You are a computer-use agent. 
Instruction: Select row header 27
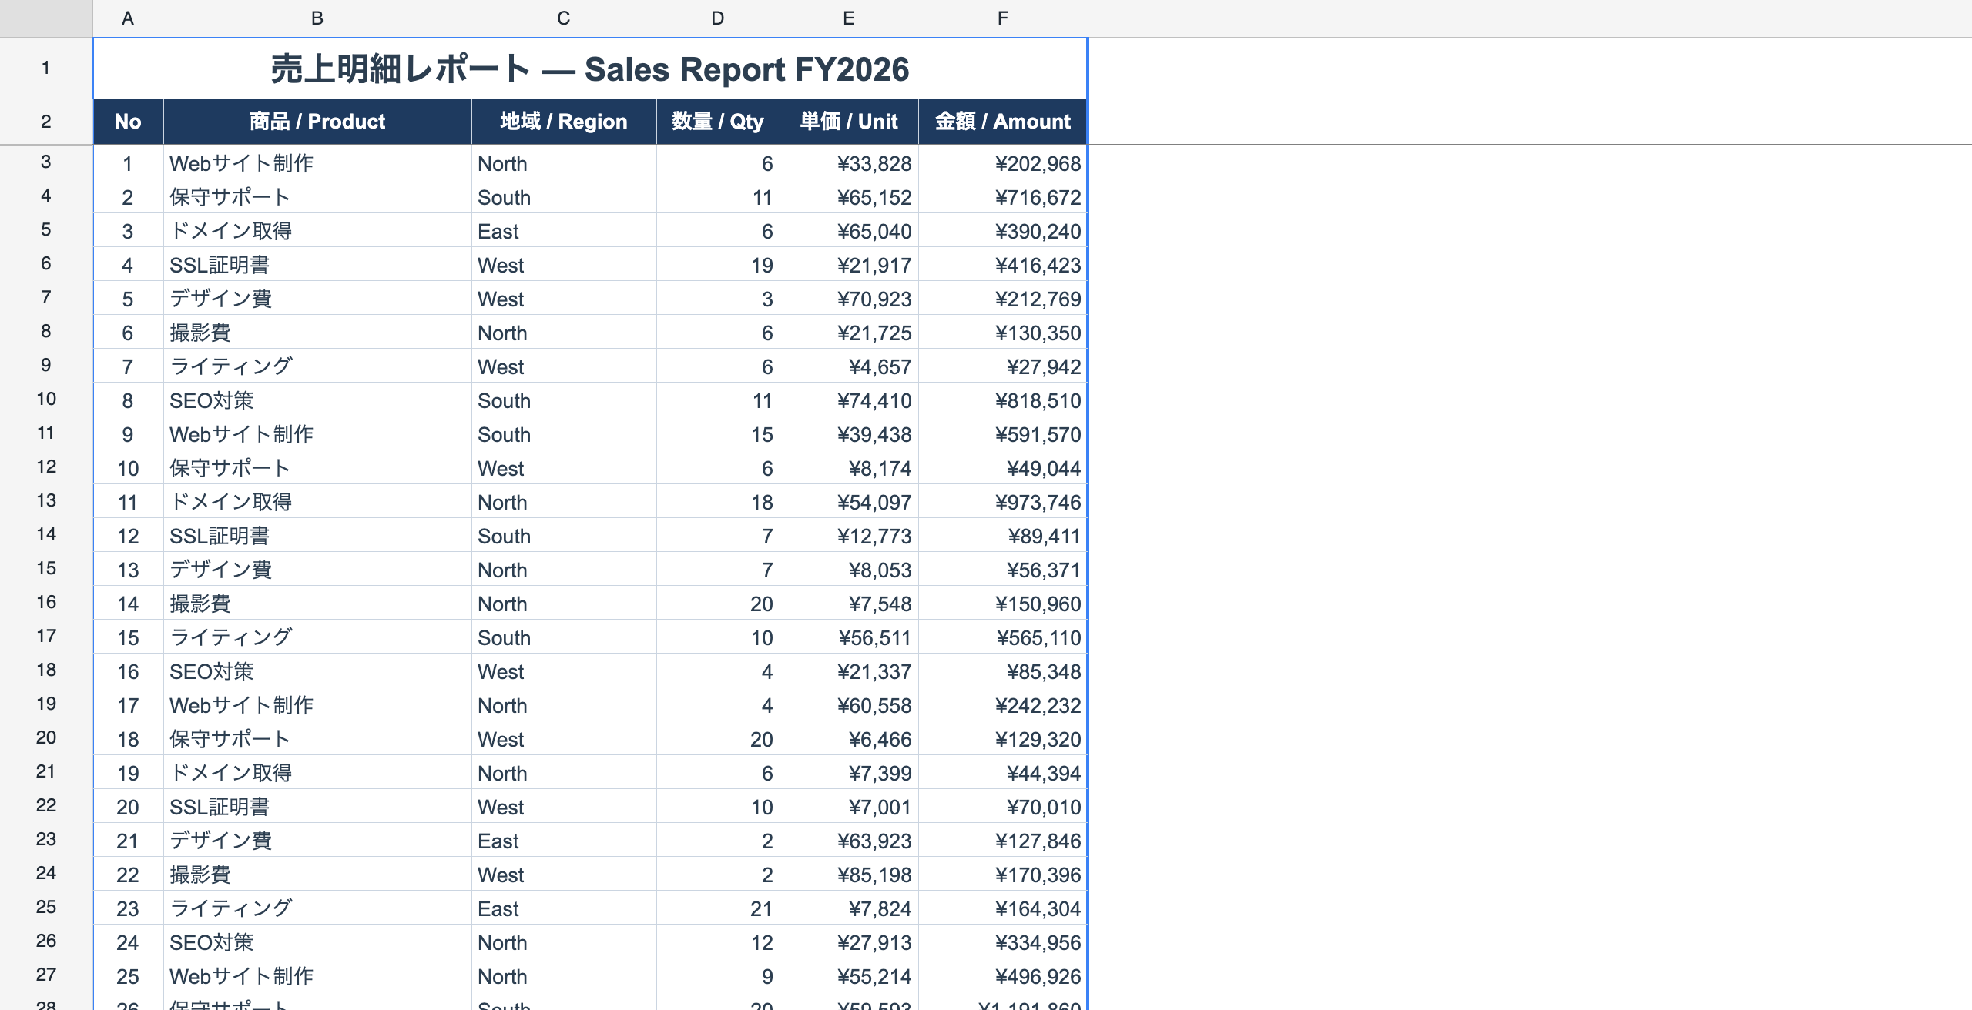click(46, 975)
